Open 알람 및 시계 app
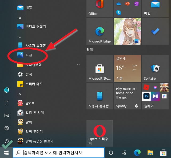Screen dimensions: 171x158 pos(30,113)
